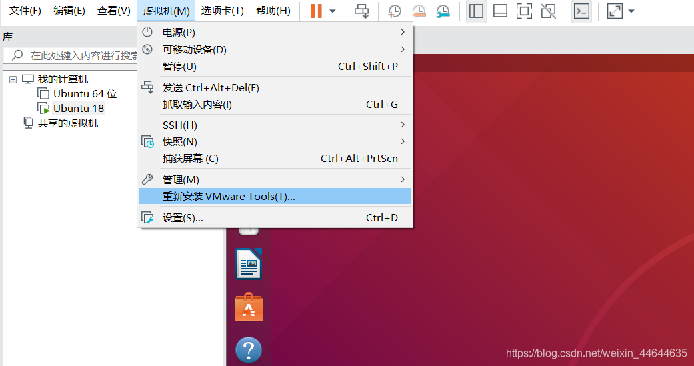Open the Help icon in Ubuntu dock
Viewport: 694px width, 366px height.
[249, 350]
